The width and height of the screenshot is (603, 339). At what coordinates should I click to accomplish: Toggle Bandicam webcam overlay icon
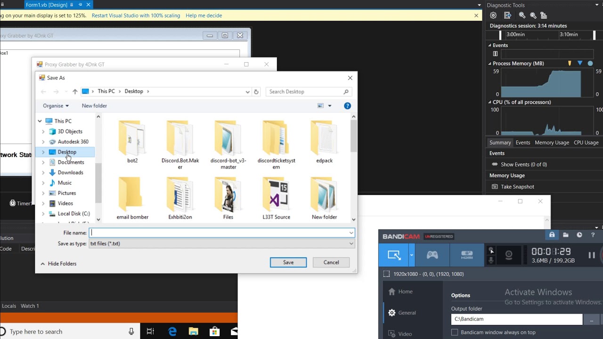coord(509,255)
